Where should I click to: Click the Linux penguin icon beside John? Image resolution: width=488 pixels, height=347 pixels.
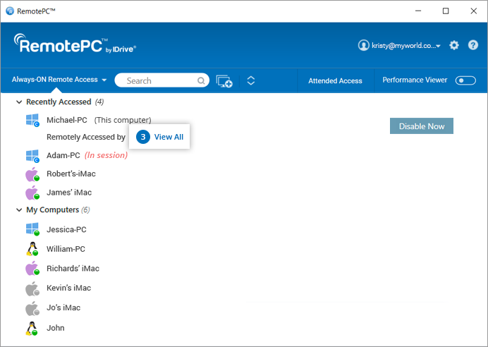coord(32,329)
